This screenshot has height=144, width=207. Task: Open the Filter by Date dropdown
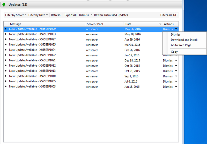(x=38, y=15)
